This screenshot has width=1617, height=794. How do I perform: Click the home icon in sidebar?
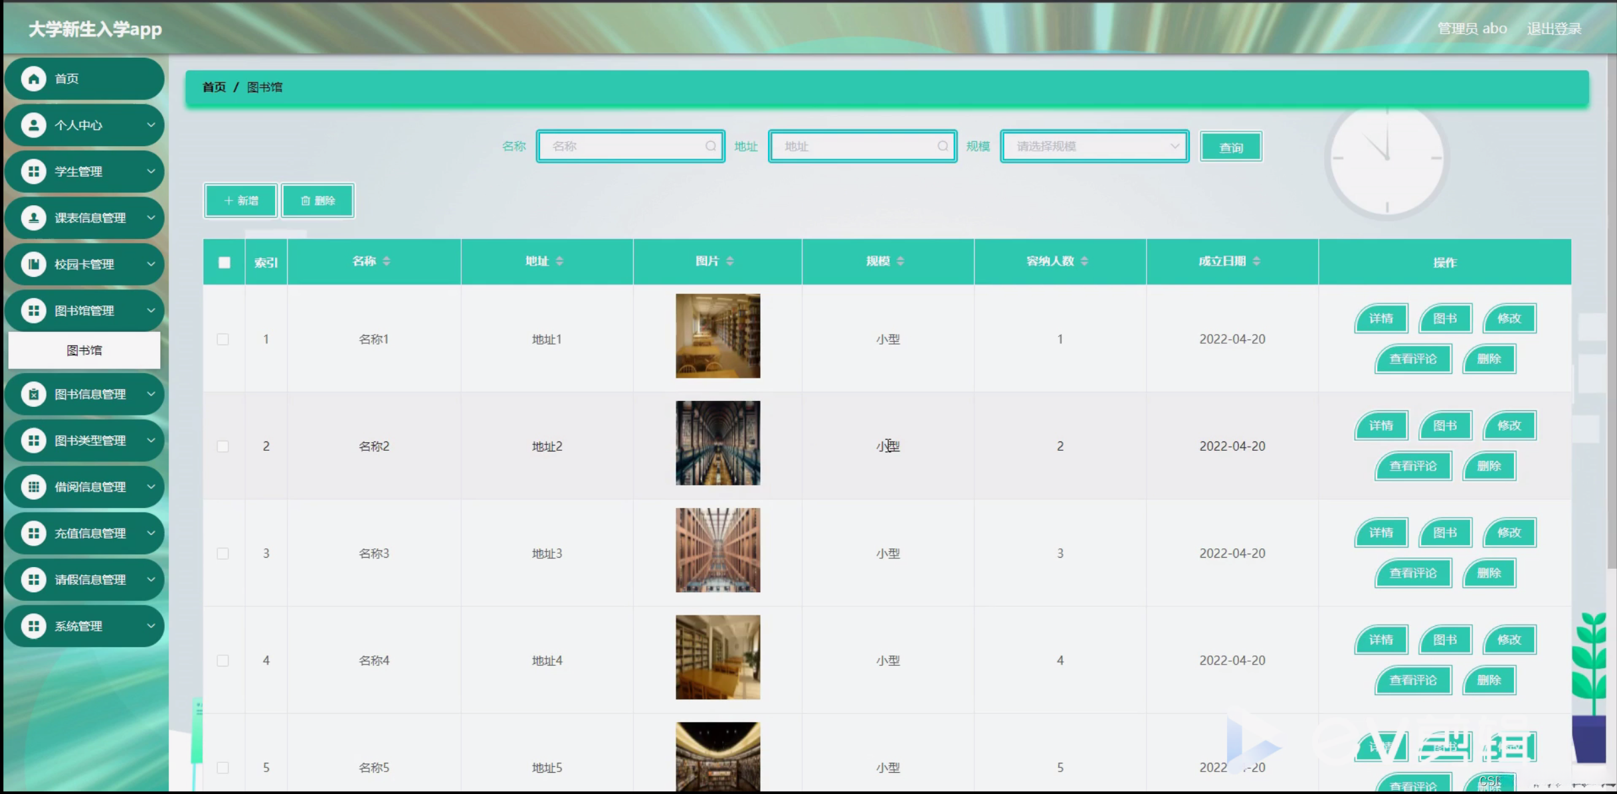click(x=33, y=79)
